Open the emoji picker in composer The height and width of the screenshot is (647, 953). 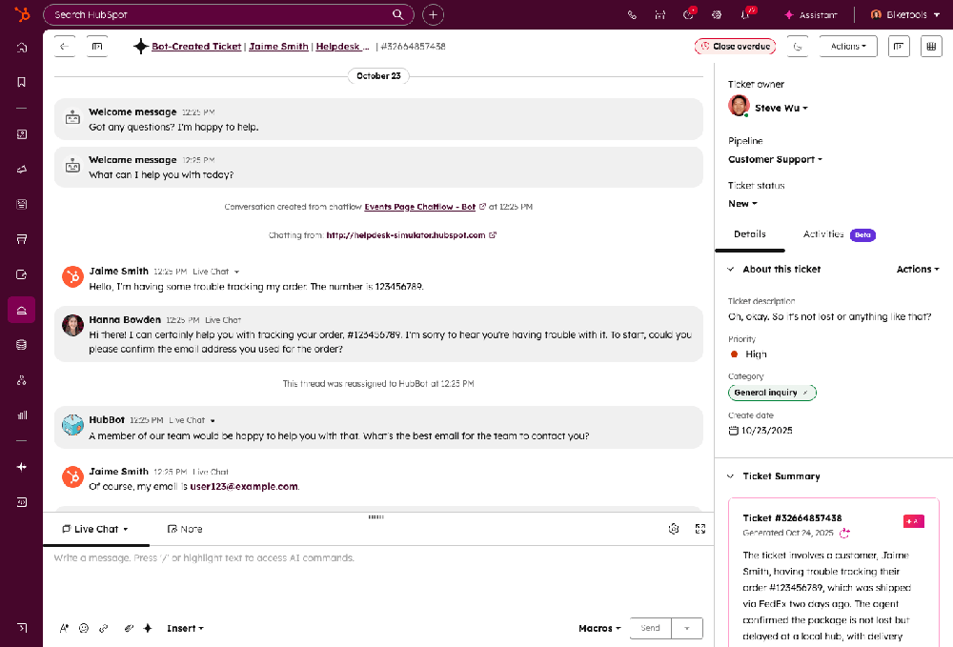(x=84, y=628)
